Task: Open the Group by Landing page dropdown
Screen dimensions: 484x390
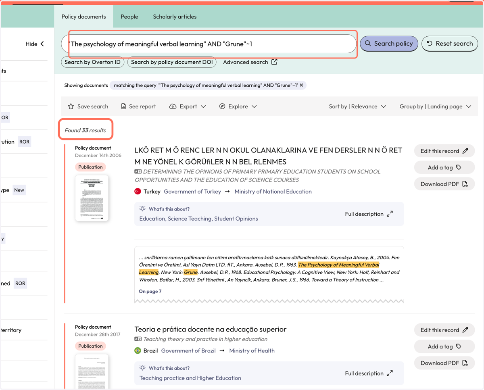Action: pyautogui.click(x=435, y=106)
